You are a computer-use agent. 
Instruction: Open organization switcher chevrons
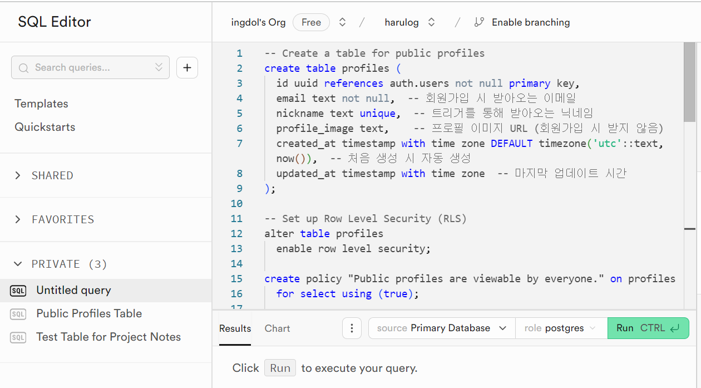(343, 22)
